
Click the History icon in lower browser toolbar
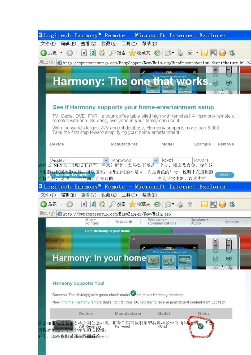coord(157,204)
